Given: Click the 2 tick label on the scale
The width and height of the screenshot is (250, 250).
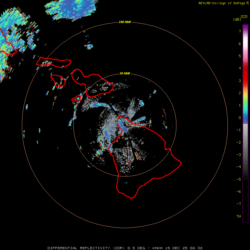Looking at the screenshot, I should (x=240, y=93).
